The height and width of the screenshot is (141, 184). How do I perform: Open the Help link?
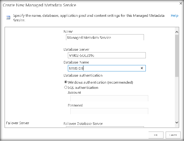[175, 16]
